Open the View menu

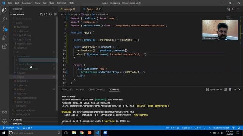(x=38, y=3)
